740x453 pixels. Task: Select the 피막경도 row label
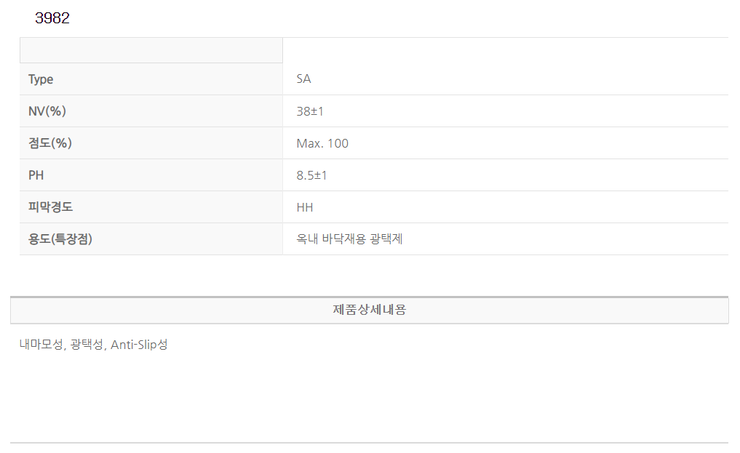(x=50, y=207)
